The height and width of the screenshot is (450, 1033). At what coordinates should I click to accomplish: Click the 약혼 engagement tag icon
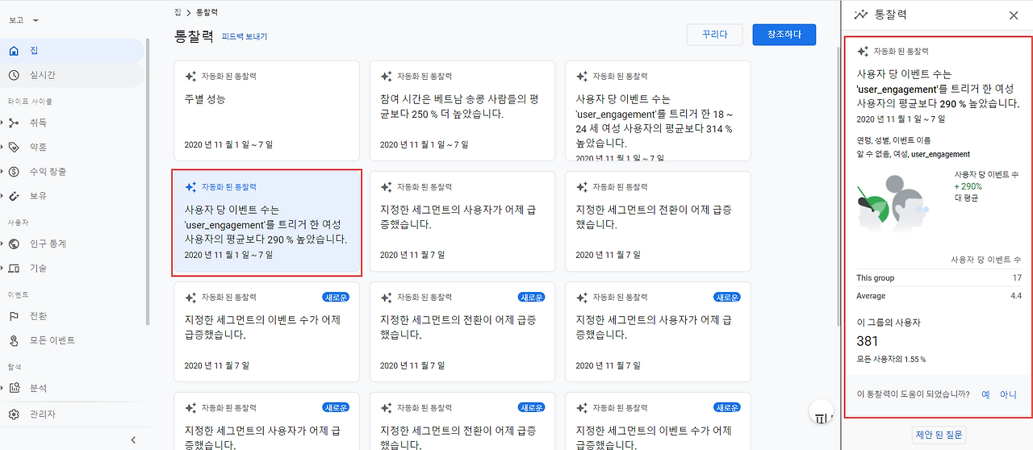[x=14, y=147]
